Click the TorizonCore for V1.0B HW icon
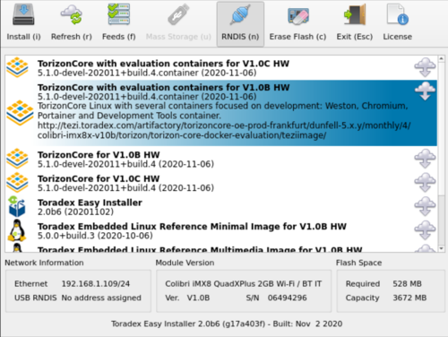This screenshot has height=337, width=448. click(17, 159)
